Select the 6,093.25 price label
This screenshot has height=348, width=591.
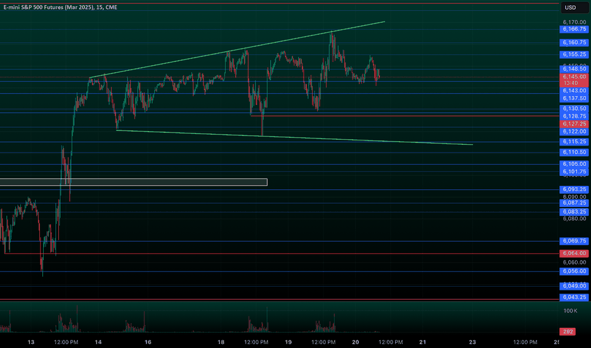[574, 189]
